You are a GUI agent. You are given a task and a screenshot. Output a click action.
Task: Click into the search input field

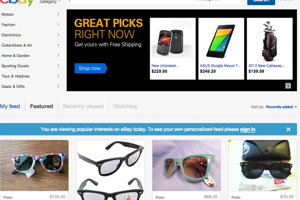130,2
